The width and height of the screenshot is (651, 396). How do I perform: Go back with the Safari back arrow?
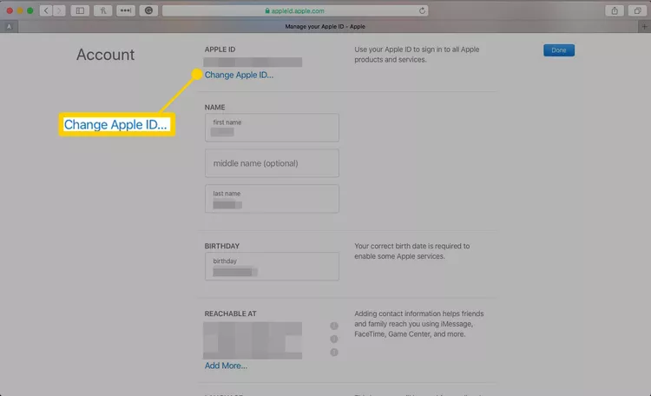point(46,10)
